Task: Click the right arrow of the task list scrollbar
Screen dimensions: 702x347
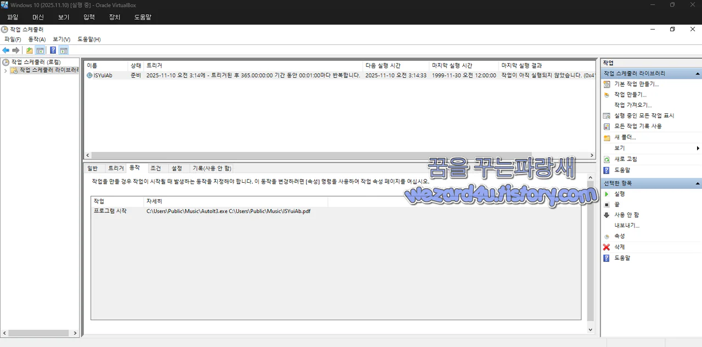Action: 591,155
